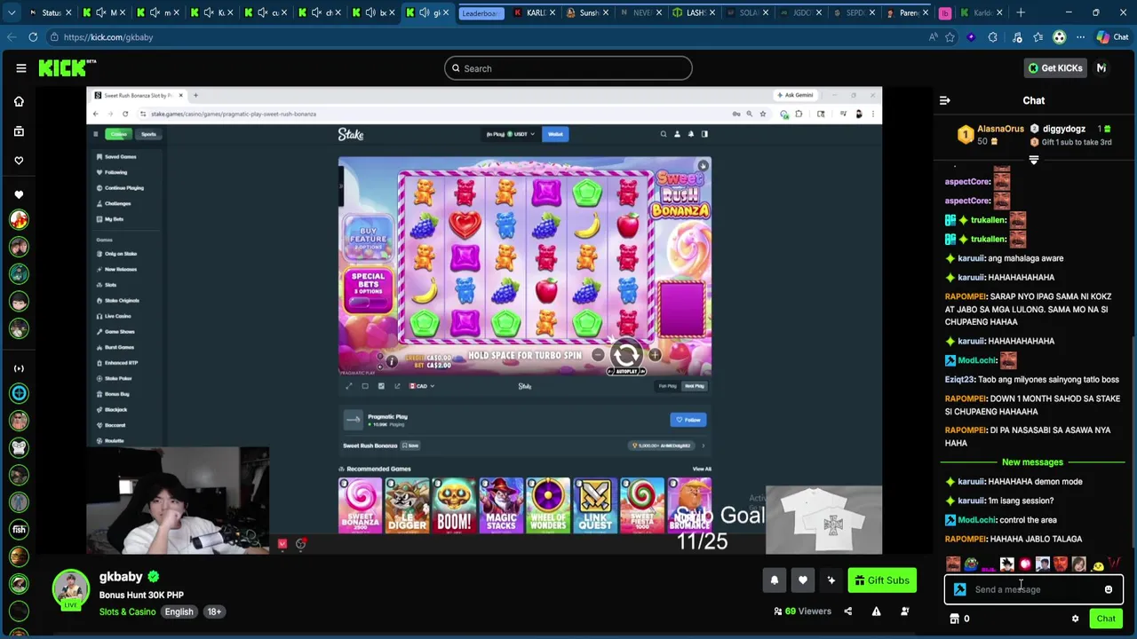Open Copilot Chat in browser toolbar
This screenshot has width=1137, height=639.
(x=1112, y=37)
